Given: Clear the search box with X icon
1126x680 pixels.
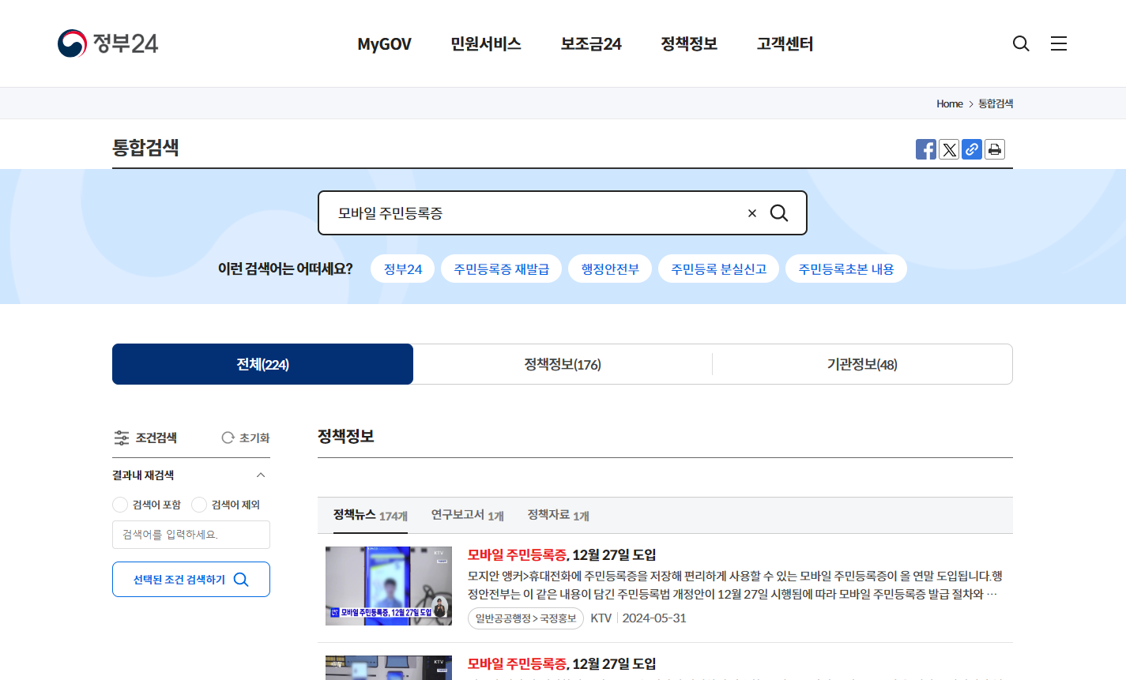Looking at the screenshot, I should coord(752,213).
